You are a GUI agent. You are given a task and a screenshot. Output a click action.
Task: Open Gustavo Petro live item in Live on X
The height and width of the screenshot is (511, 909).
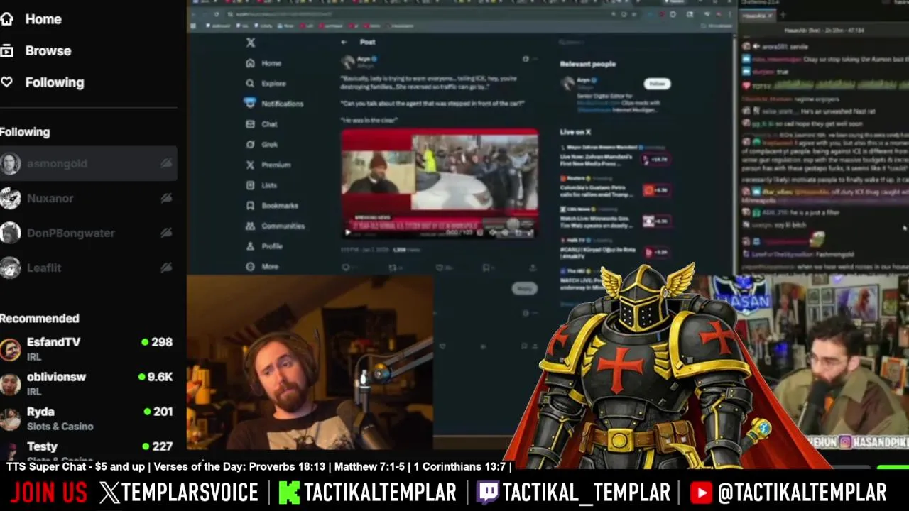615,189
